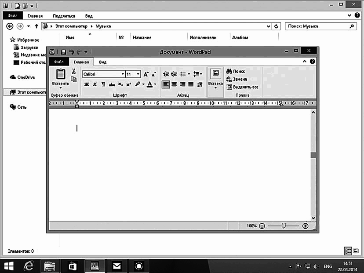Toggle bold (Ж) formatting
The width and height of the screenshot is (364, 273).
point(87,84)
